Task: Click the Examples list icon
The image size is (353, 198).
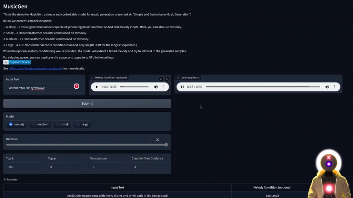Action: (x=5, y=179)
